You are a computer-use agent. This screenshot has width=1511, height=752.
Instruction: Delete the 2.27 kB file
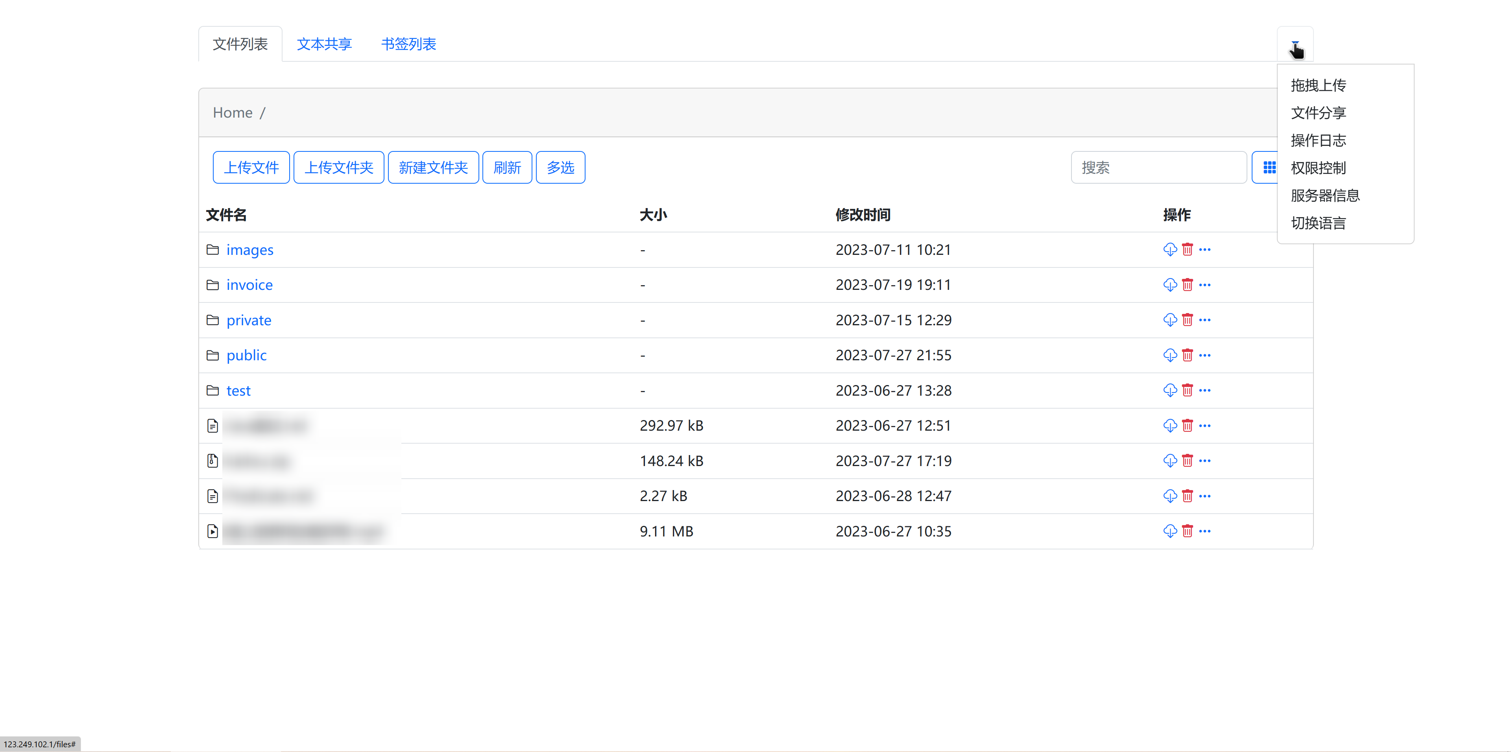click(1187, 496)
